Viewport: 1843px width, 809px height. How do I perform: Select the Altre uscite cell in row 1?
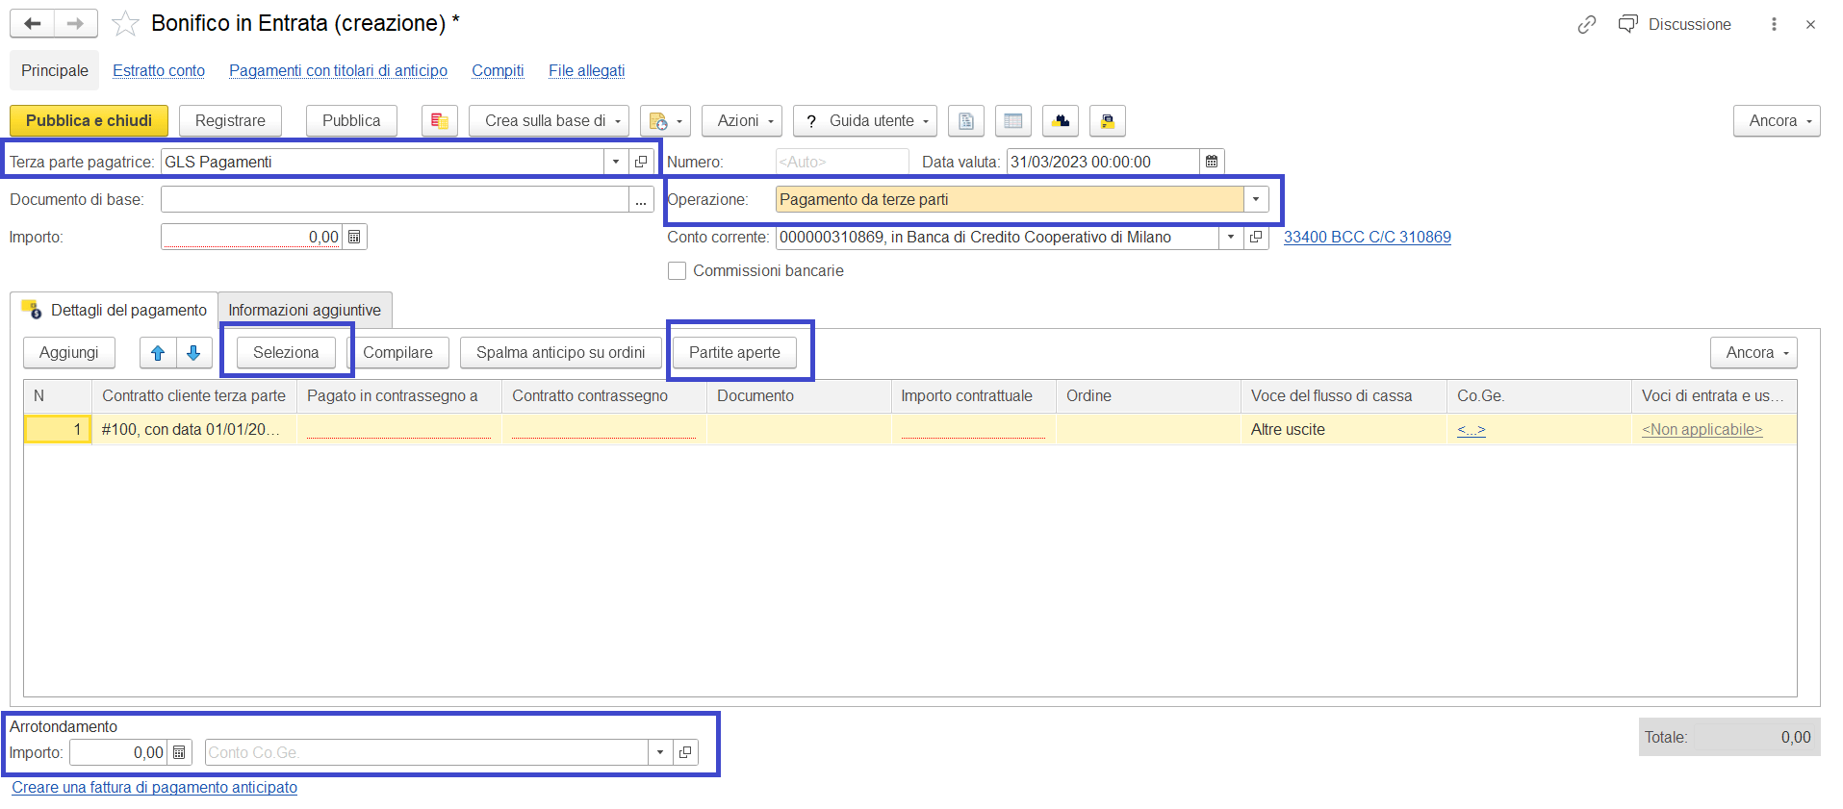pyautogui.click(x=1344, y=430)
